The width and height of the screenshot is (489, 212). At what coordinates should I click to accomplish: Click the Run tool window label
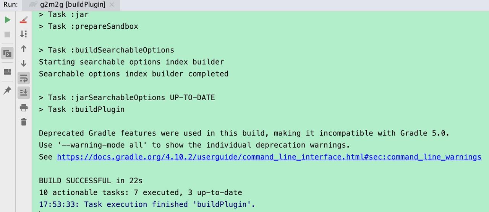coord(10,5)
